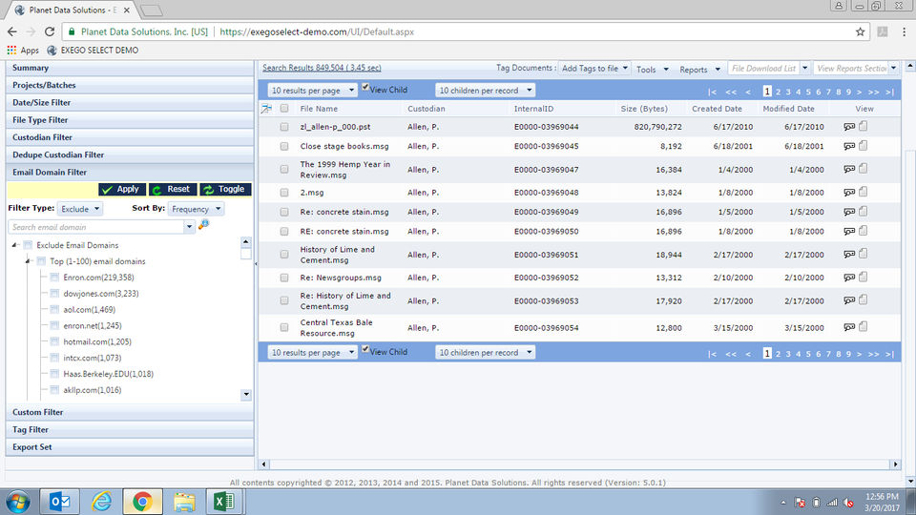Select checkbox for zl_allen-p_000.pst
Viewport: 916px width, 515px height.
tap(284, 127)
